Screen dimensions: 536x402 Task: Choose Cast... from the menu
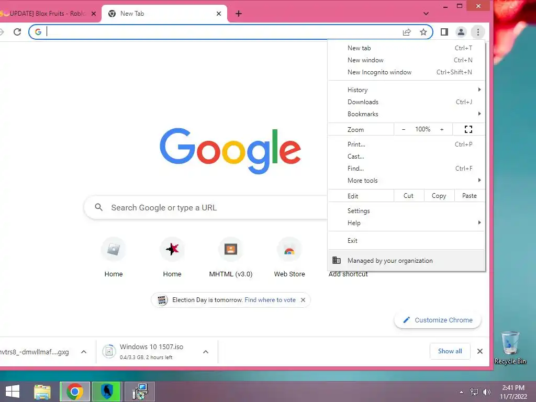[407, 156]
